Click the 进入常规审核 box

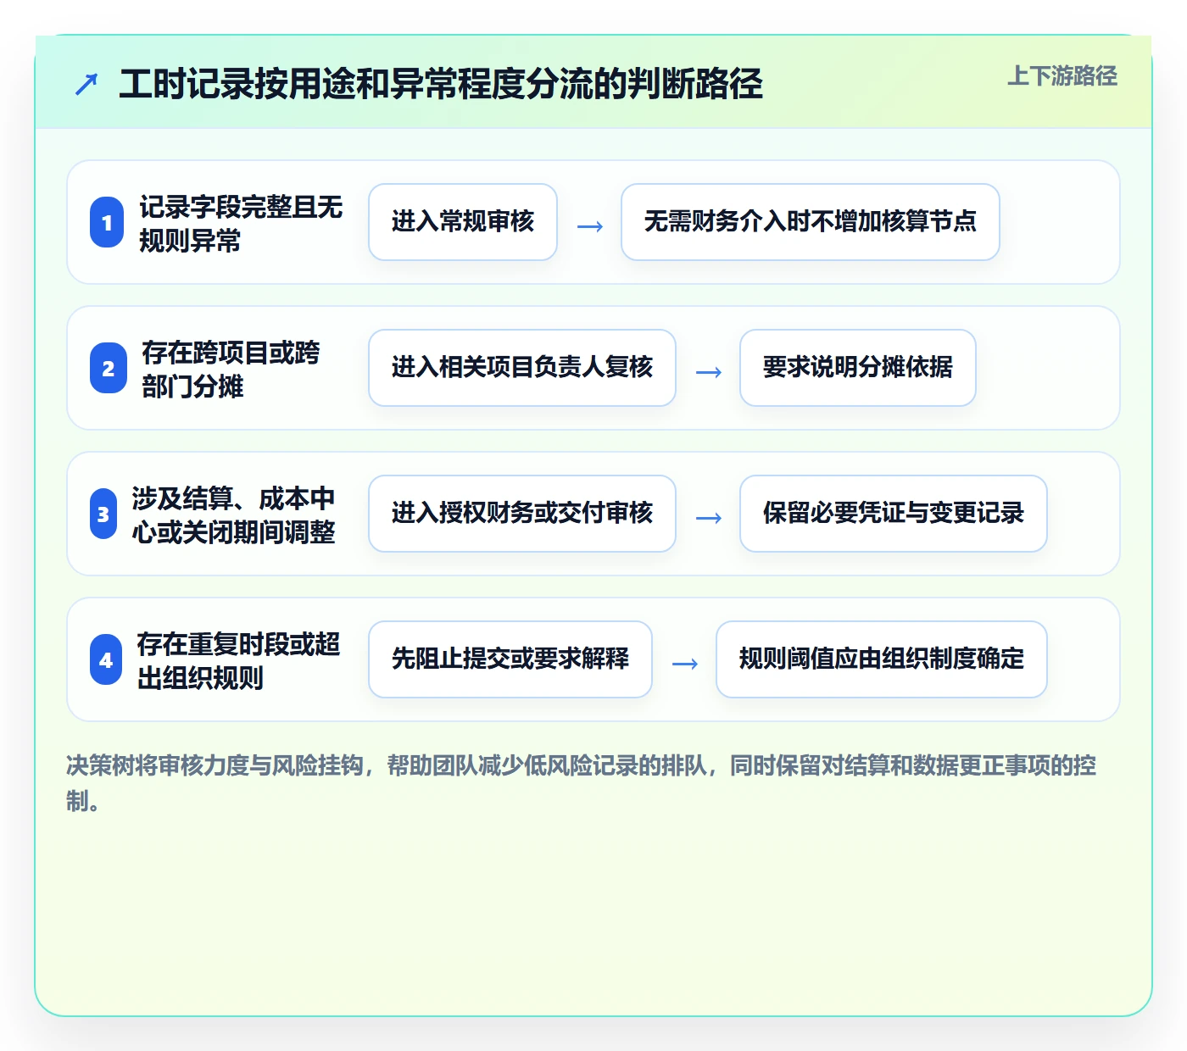pyautogui.click(x=463, y=222)
